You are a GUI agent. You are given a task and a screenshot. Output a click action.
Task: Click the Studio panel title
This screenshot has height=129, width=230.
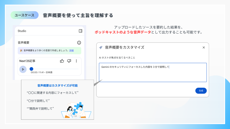point(22,31)
